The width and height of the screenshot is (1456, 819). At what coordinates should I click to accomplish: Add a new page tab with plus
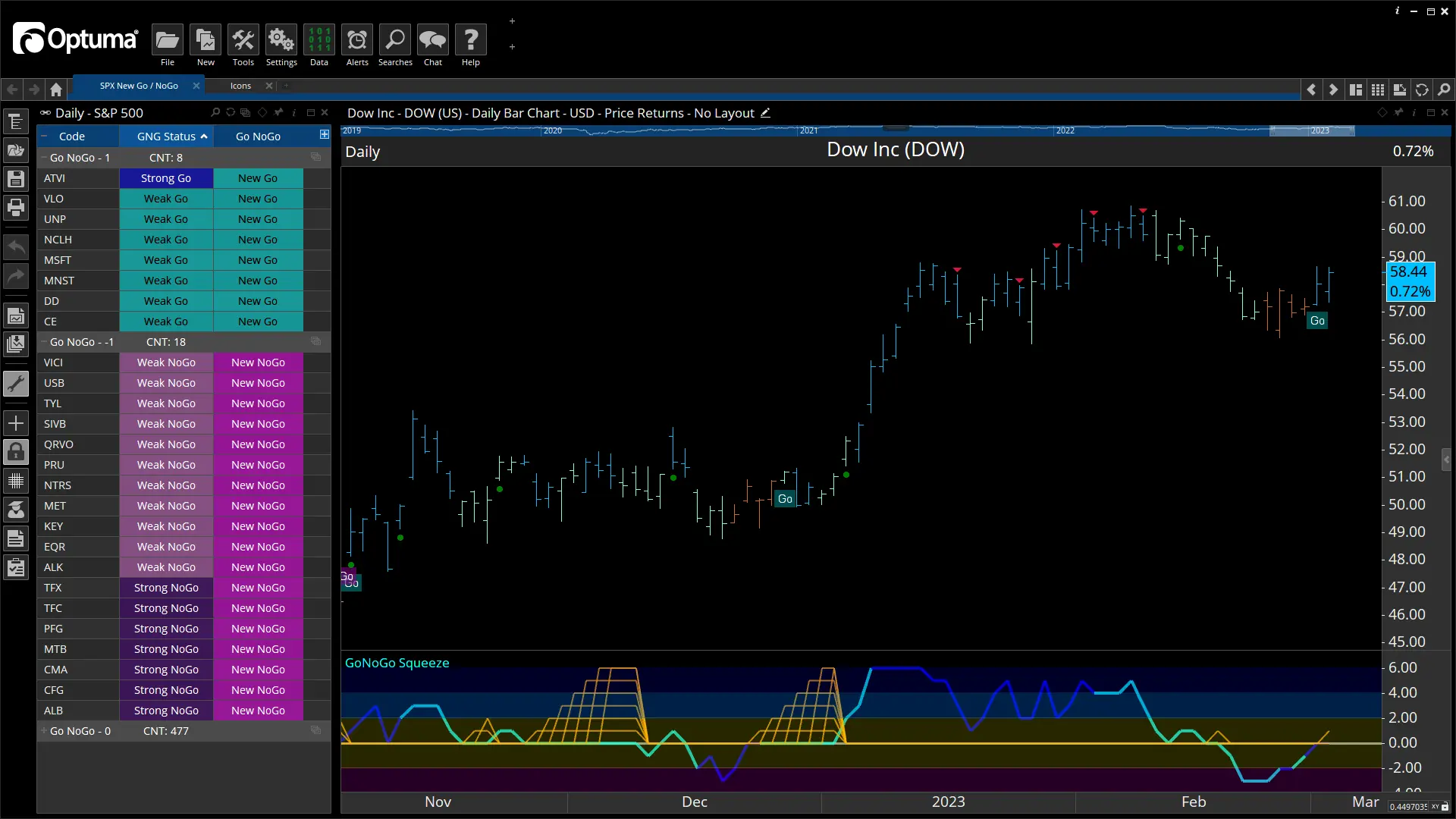(x=287, y=86)
